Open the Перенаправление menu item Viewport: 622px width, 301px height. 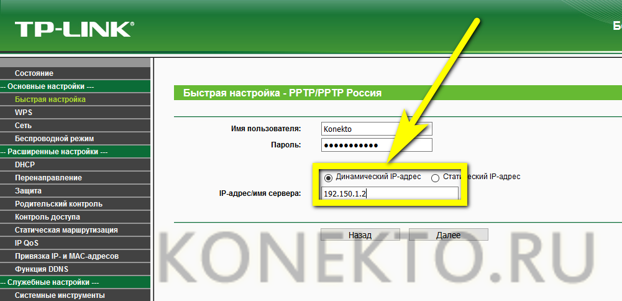click(75, 177)
